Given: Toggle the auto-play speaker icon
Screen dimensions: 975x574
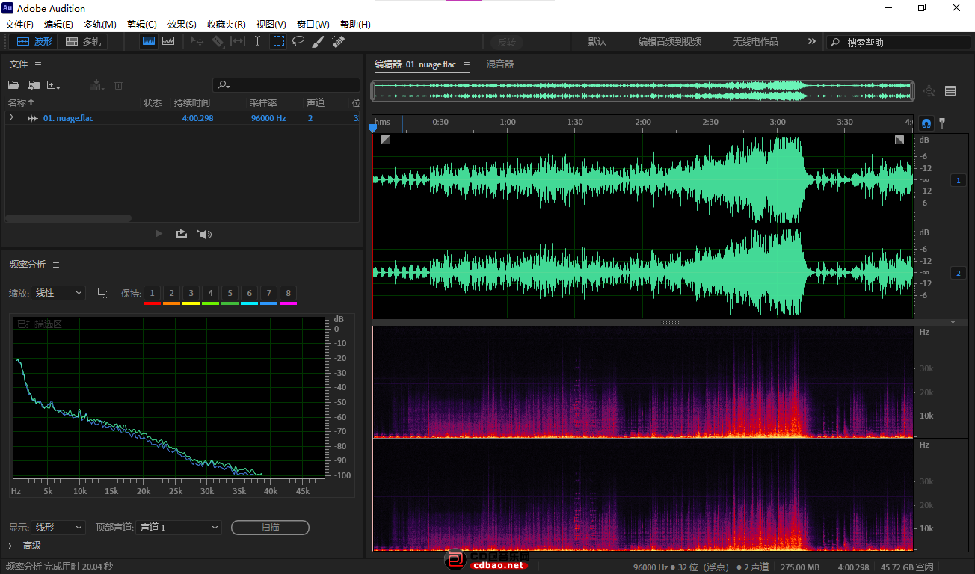Looking at the screenshot, I should pos(205,234).
